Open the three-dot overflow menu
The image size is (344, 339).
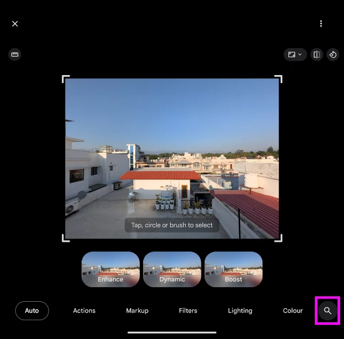coord(321,24)
